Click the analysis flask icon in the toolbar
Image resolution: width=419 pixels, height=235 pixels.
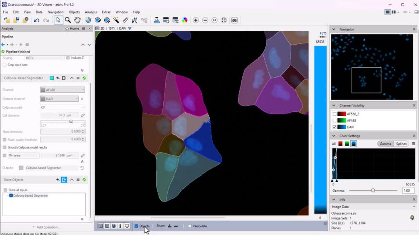[x=157, y=20]
